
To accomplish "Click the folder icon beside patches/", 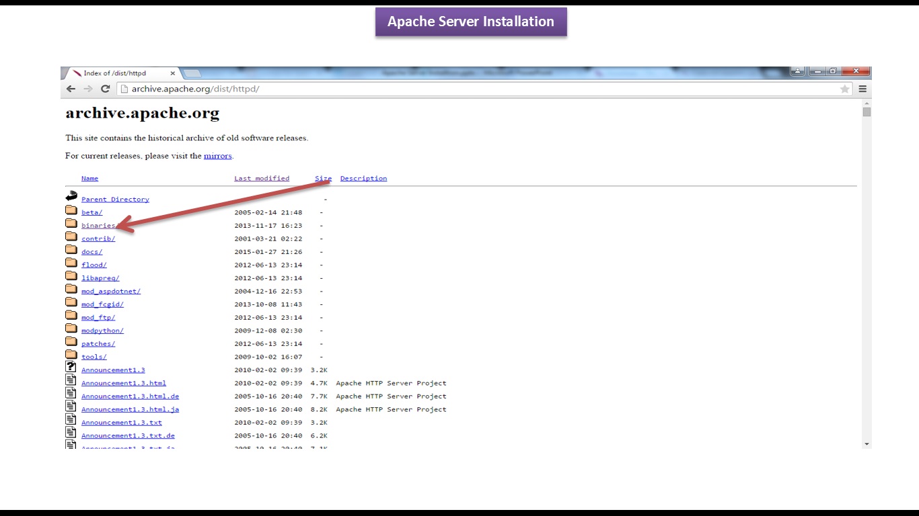I will (71, 341).
